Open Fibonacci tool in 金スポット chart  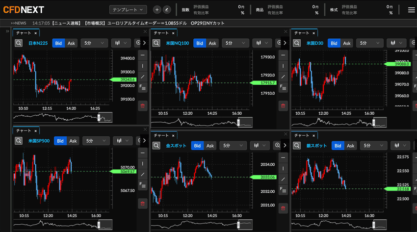(283, 190)
